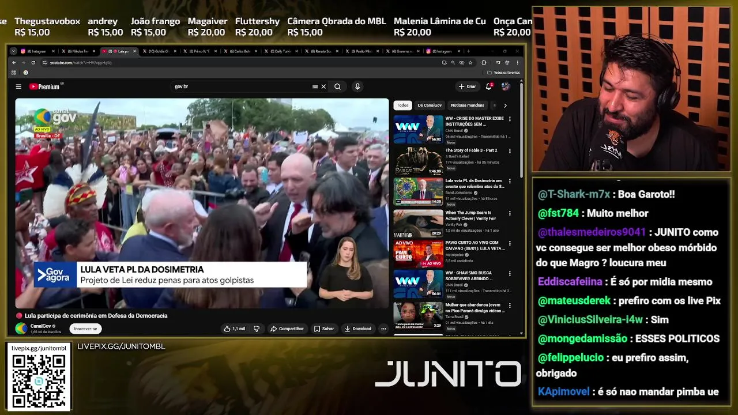Switch to the 'Goldie' X browser tab
Image resolution: width=738 pixels, height=415 pixels.
[157, 51]
